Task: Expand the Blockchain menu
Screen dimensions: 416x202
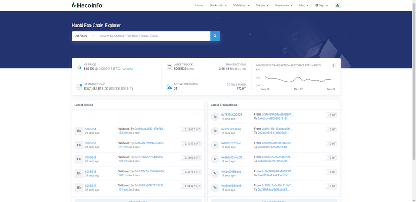Action: (x=218, y=5)
